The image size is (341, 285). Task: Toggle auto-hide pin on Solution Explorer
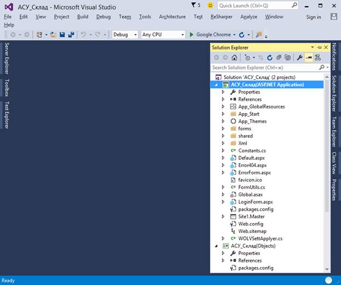point(320,47)
